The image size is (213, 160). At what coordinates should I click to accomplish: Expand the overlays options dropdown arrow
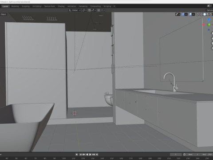point(193,14)
